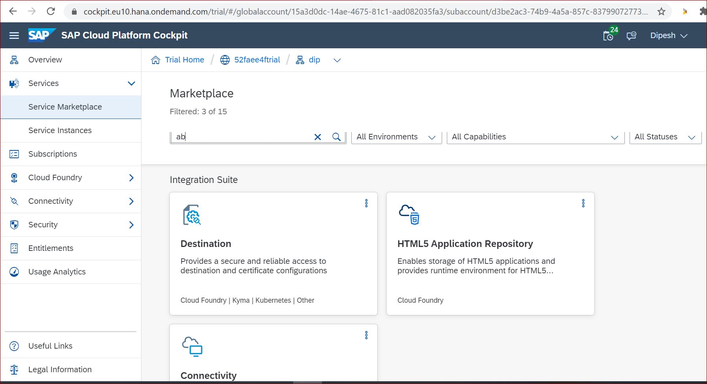Open the navigation hamburger menu
This screenshot has height=384, width=707.
pyautogui.click(x=14, y=35)
